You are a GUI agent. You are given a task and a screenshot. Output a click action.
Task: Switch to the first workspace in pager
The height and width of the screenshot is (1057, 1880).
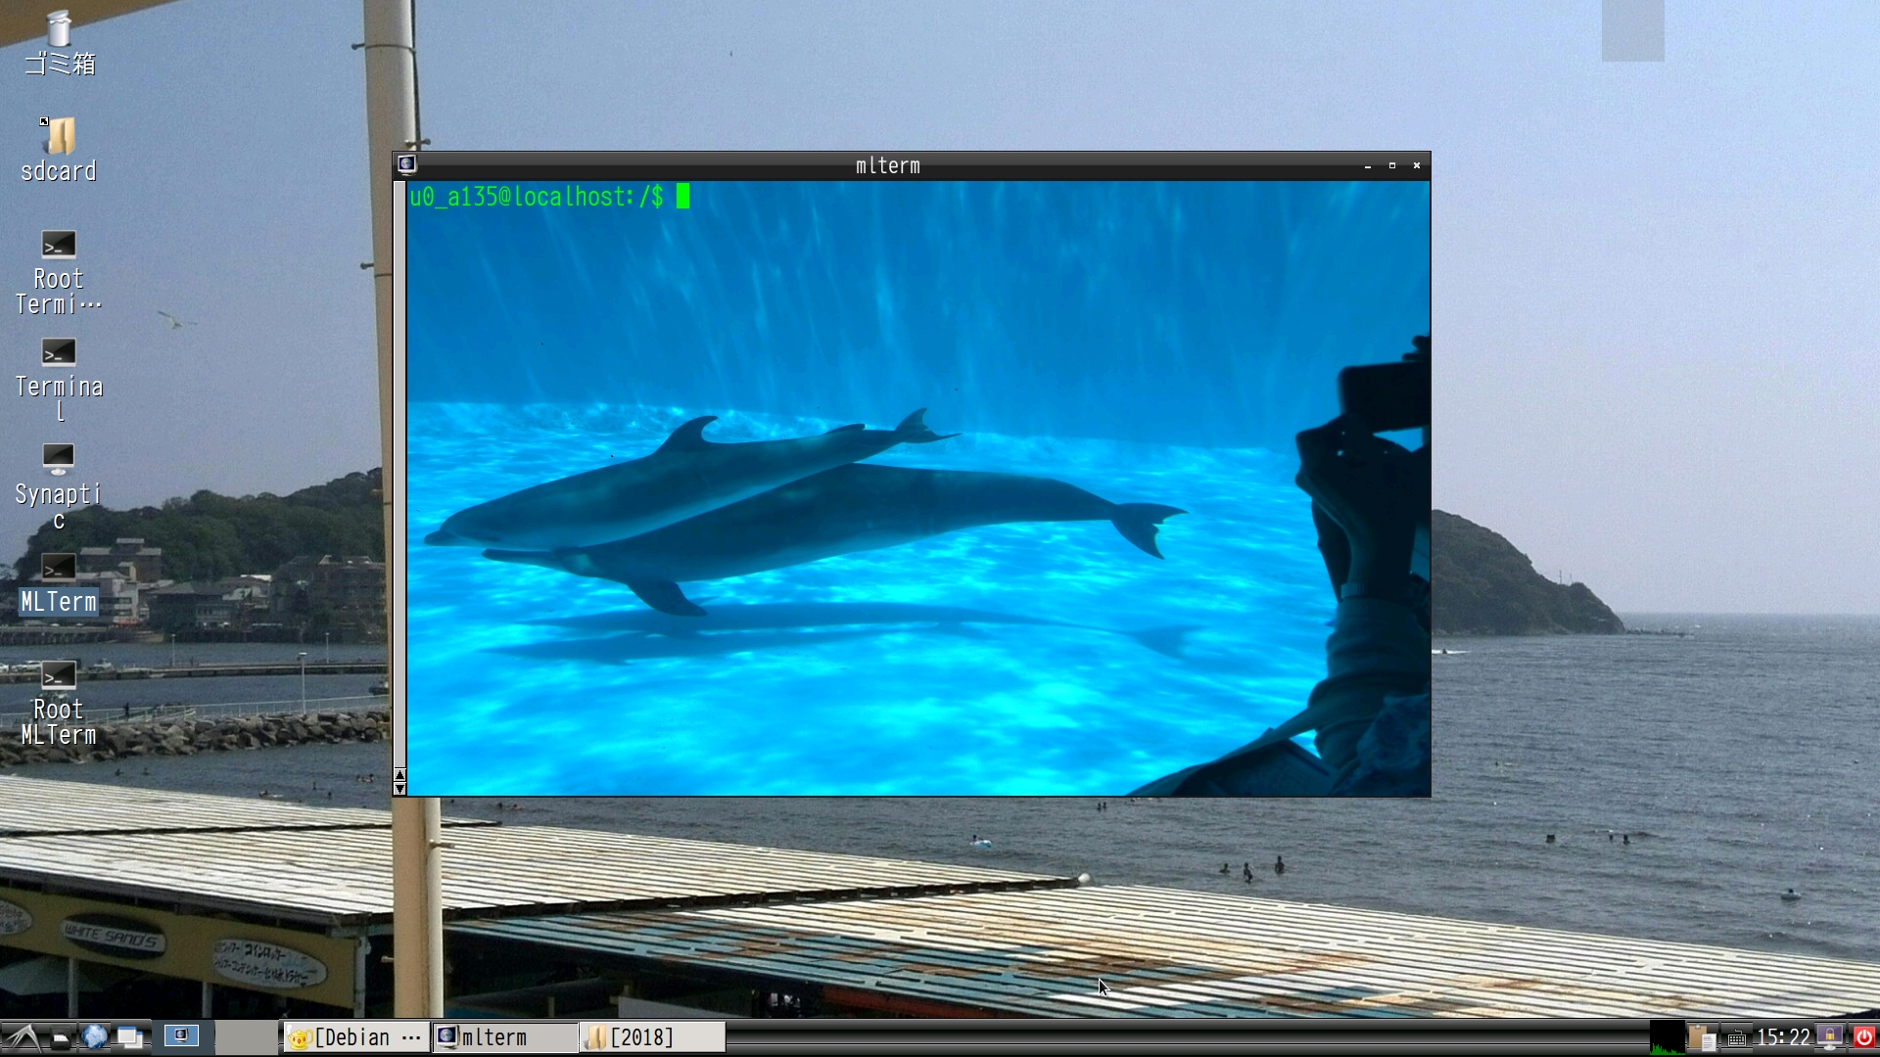click(181, 1036)
